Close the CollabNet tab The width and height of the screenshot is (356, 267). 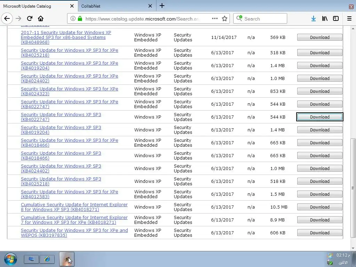150,6
